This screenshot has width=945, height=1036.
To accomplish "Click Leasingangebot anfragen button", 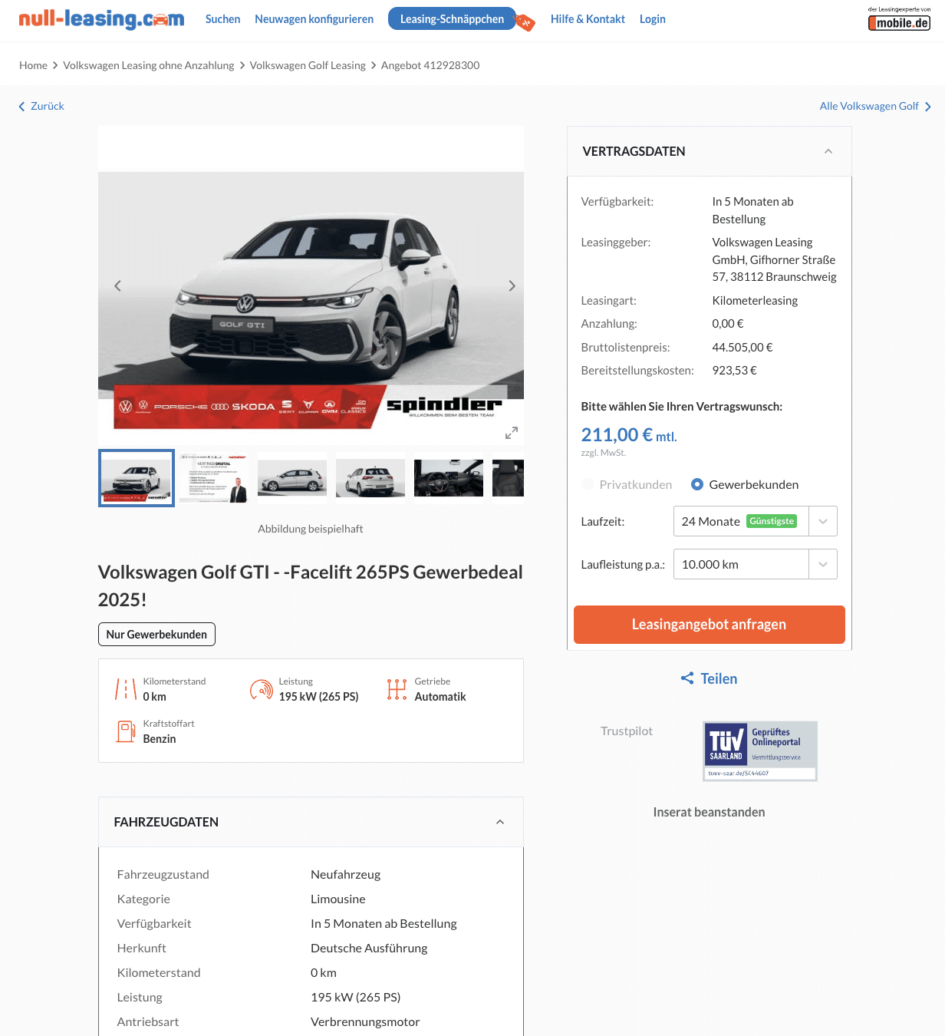I will pyautogui.click(x=710, y=625).
